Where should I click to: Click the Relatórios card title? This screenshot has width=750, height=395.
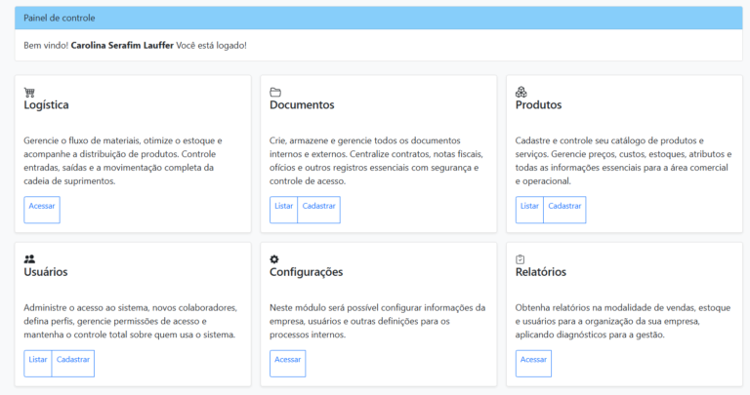tap(540, 273)
